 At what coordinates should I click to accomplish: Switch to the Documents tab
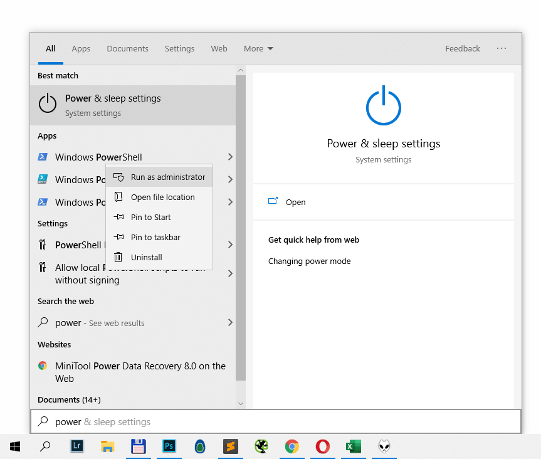[127, 49]
